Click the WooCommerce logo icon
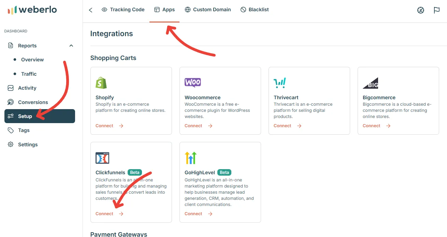447x237 pixels. click(x=193, y=83)
